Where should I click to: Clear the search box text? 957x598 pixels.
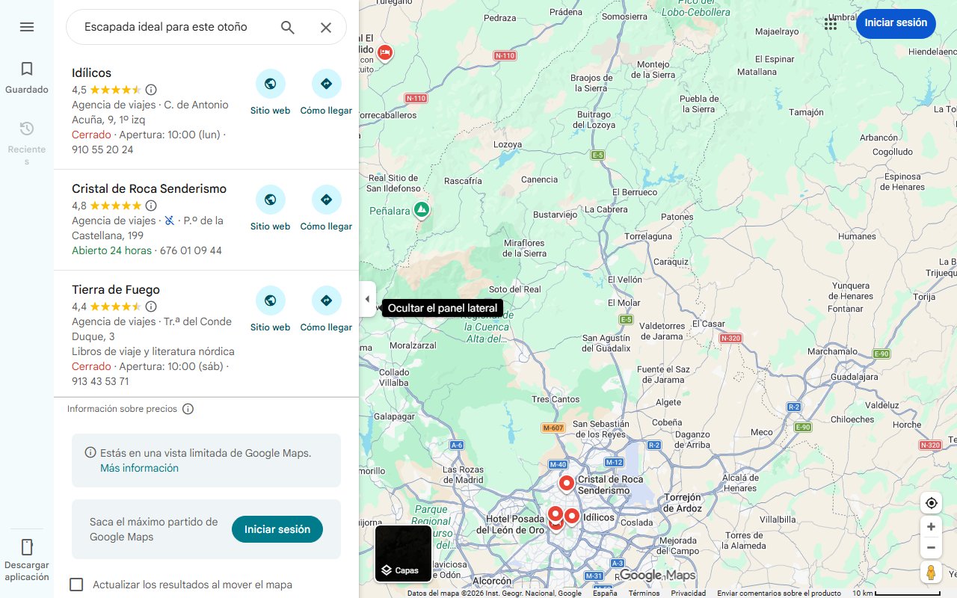[x=326, y=28]
